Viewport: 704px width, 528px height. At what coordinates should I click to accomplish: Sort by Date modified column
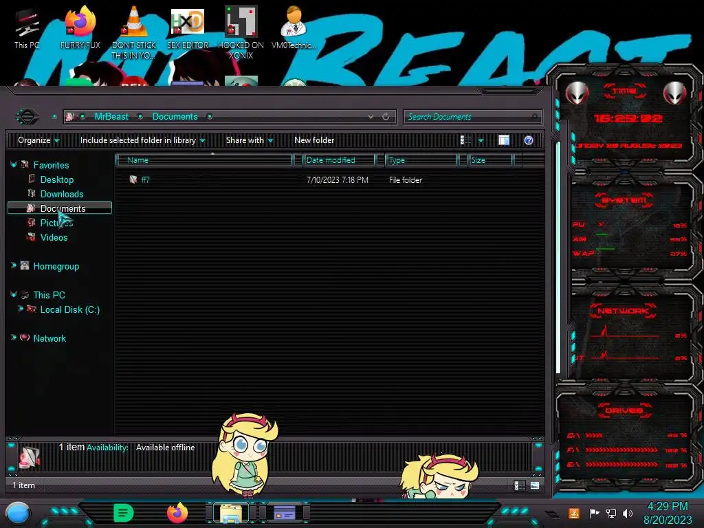340,160
